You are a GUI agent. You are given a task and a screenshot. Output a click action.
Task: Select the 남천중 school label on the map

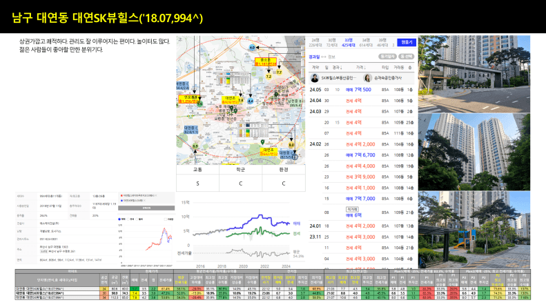coord(295,103)
